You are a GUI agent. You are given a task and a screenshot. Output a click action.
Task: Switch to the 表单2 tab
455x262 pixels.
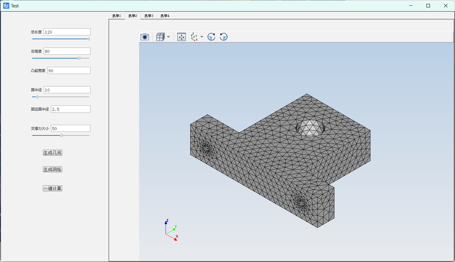(133, 16)
